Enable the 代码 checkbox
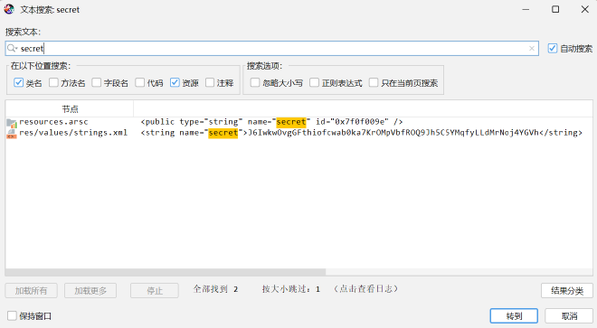The width and height of the screenshot is (597, 328). tap(140, 82)
